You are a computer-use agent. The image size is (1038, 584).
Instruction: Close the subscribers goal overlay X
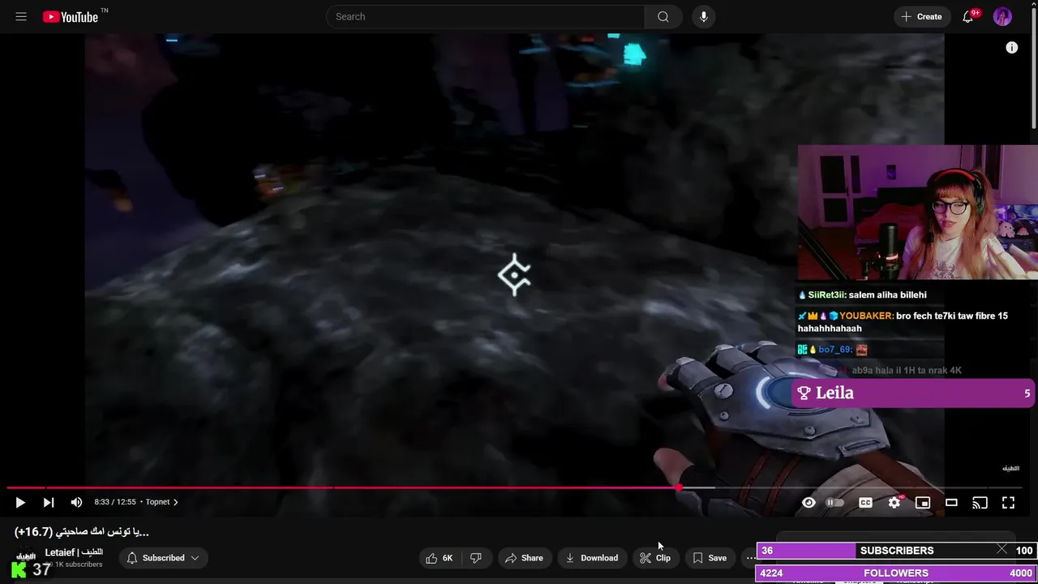tap(1002, 549)
